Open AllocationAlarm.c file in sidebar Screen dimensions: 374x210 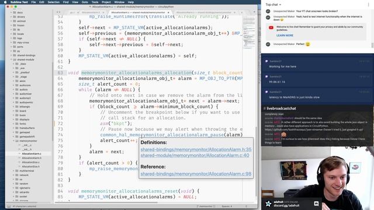[x=32, y=153]
